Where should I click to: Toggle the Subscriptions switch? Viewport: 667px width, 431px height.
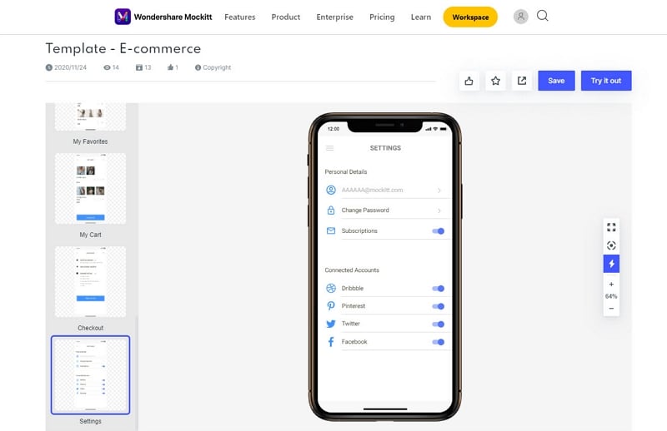click(x=439, y=231)
